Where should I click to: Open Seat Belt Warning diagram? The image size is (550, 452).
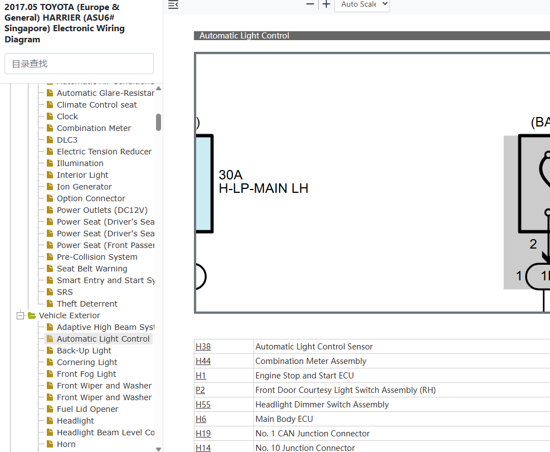click(92, 269)
